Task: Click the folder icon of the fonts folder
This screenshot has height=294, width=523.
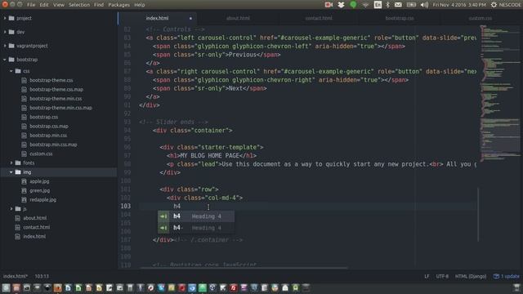Action: tap(18, 163)
